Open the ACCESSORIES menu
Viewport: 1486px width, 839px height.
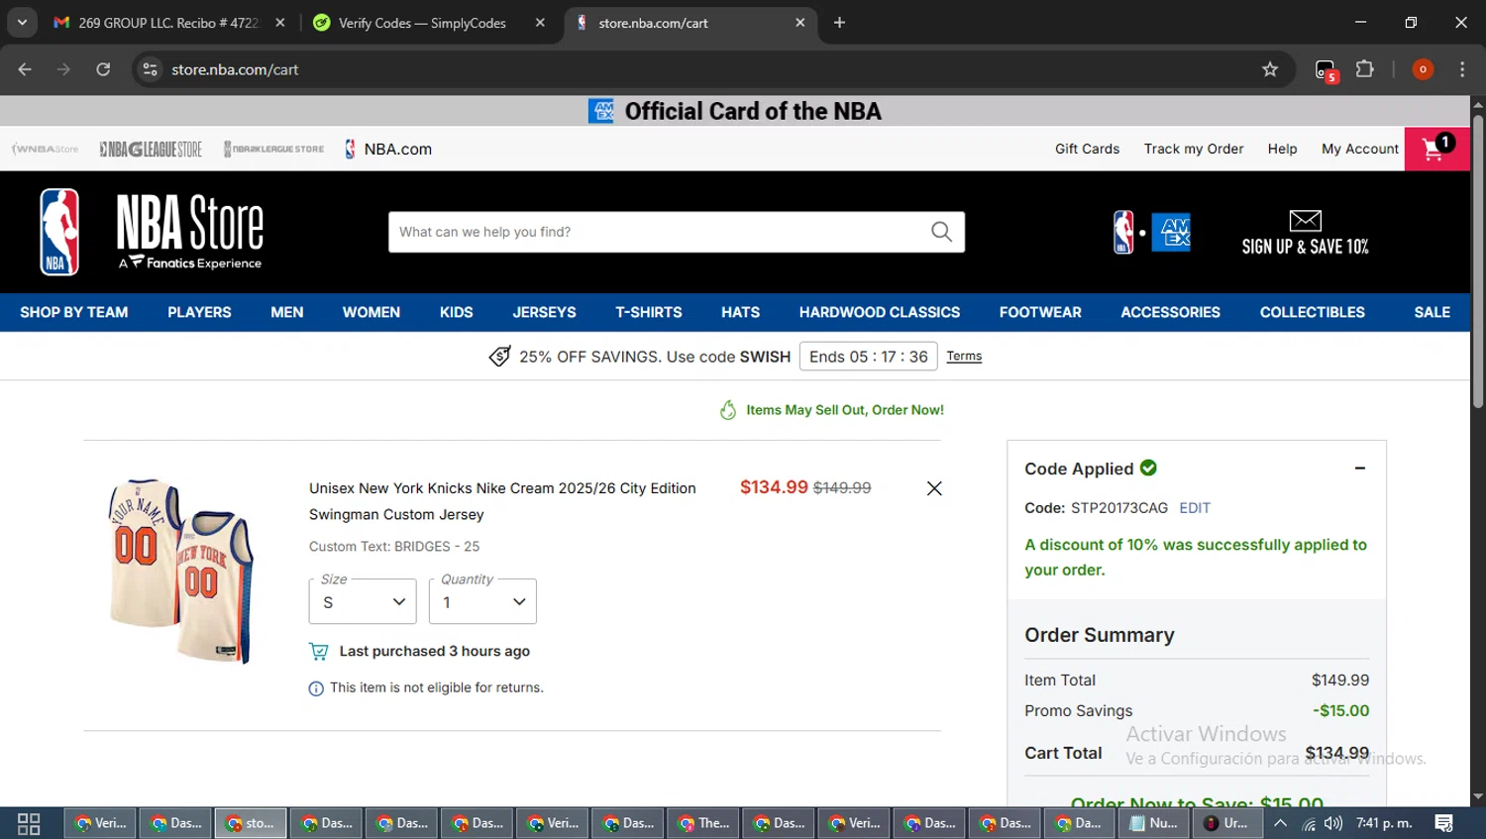(x=1170, y=312)
